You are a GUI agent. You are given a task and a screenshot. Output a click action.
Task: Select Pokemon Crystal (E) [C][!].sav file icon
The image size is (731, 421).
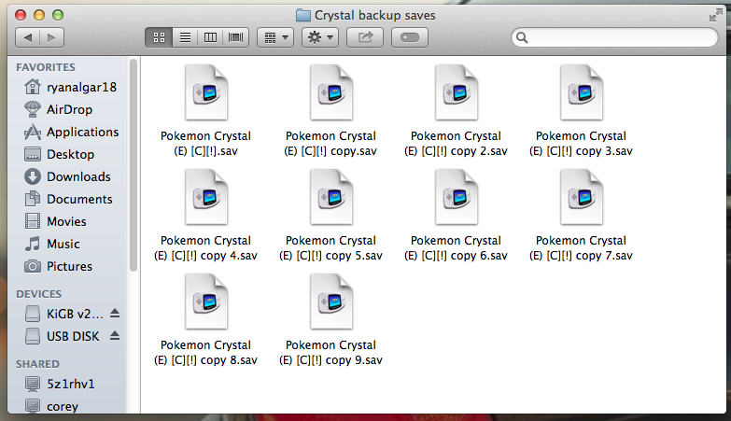[x=206, y=92]
